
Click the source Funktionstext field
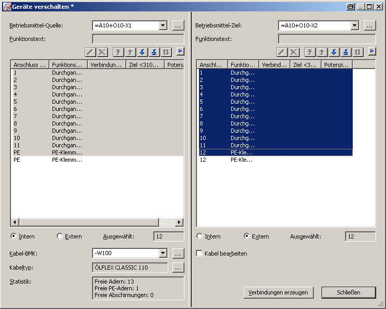pos(138,39)
